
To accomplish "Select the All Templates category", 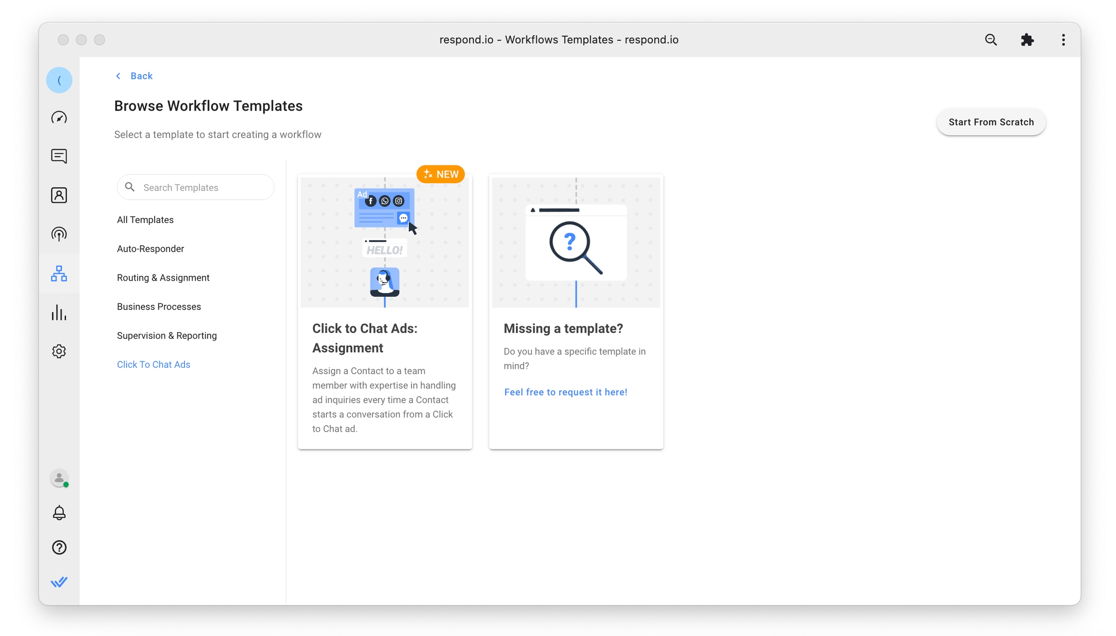I will point(145,220).
